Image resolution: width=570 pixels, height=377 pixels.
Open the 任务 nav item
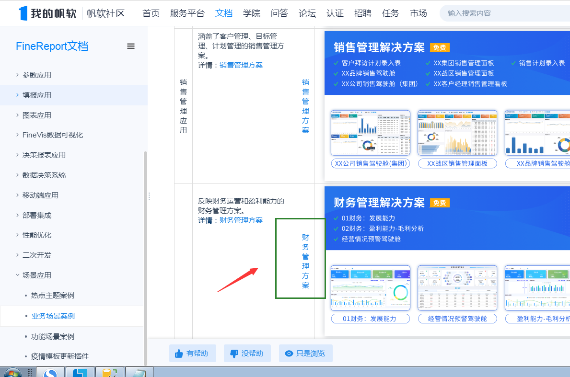pos(390,13)
